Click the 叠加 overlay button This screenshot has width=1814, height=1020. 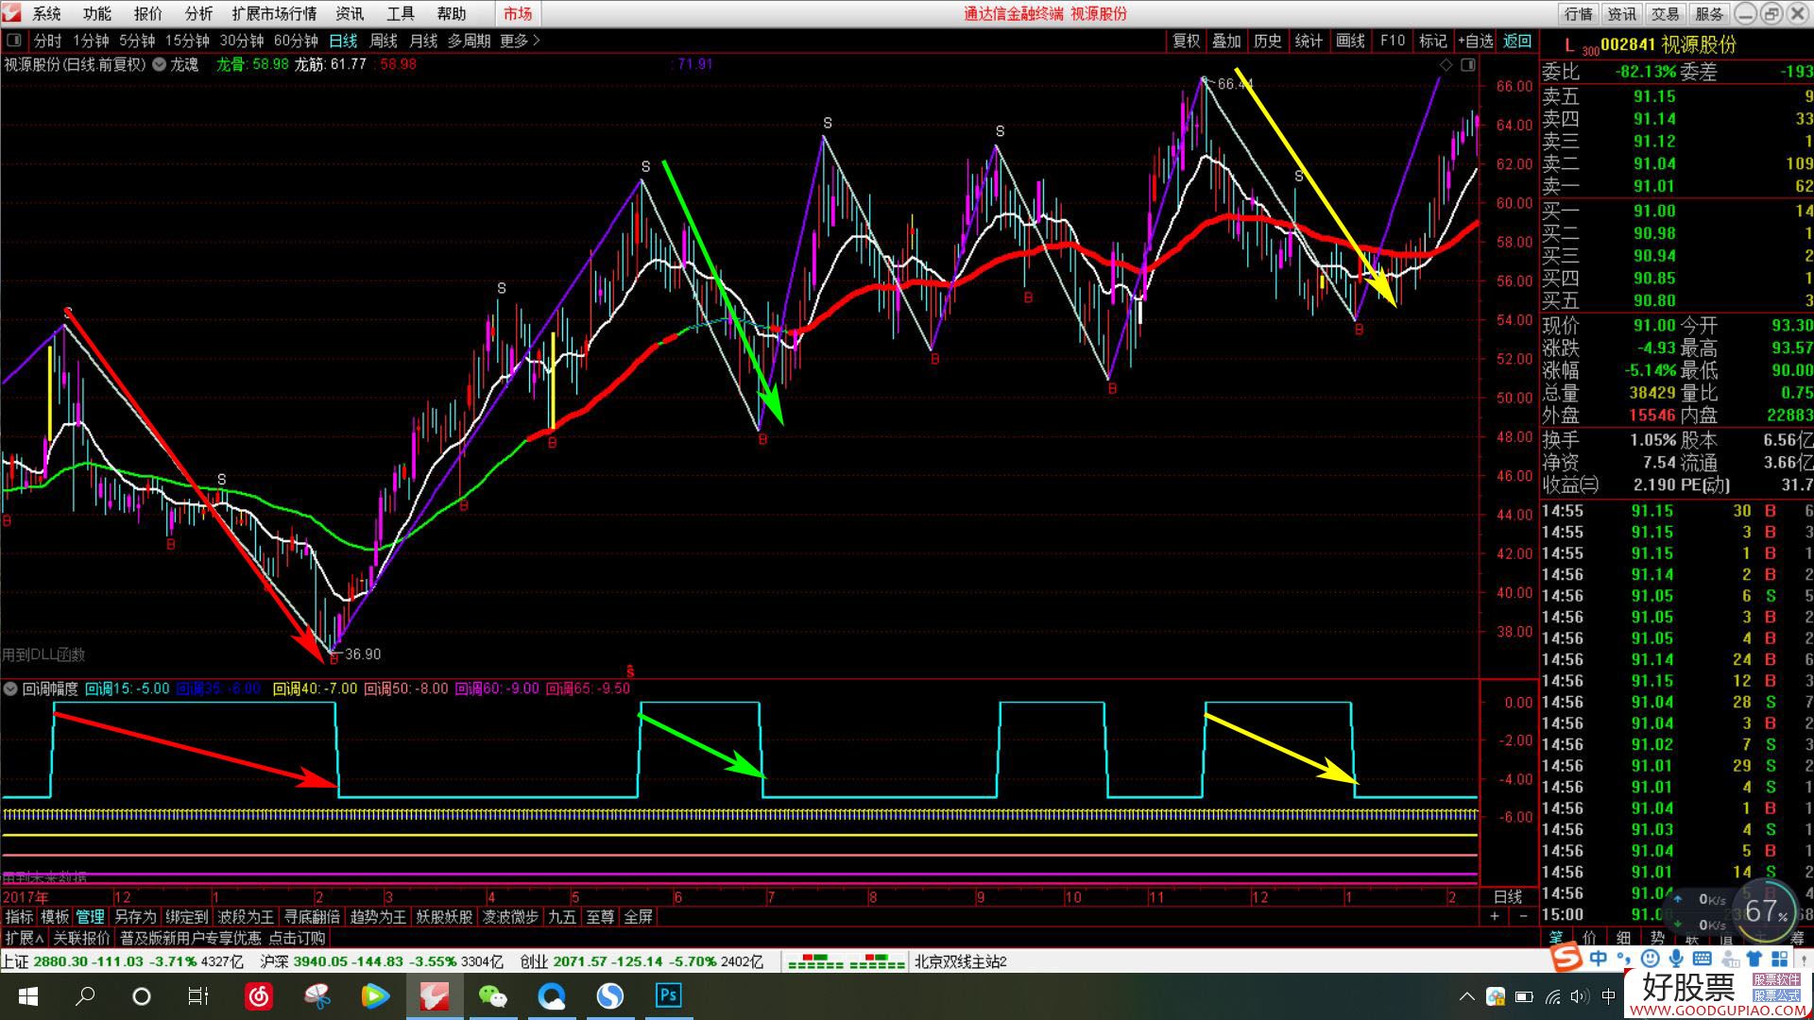1226,41
